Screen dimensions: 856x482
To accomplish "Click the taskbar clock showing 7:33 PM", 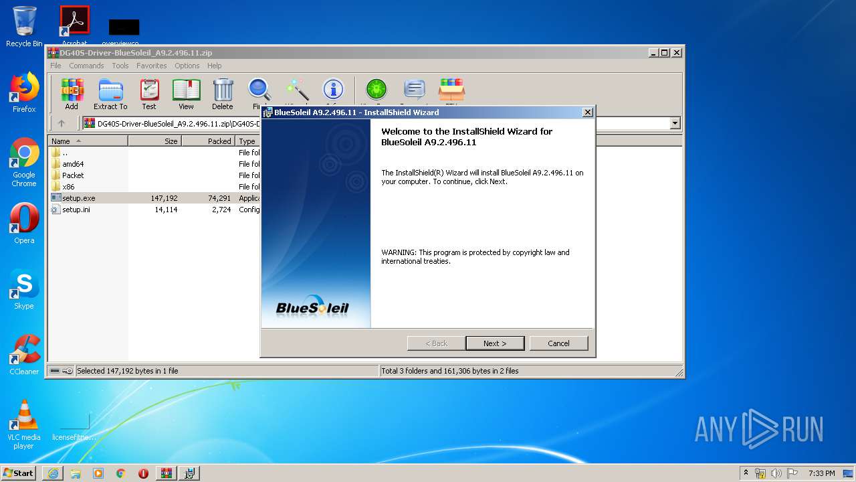I will pyautogui.click(x=821, y=473).
